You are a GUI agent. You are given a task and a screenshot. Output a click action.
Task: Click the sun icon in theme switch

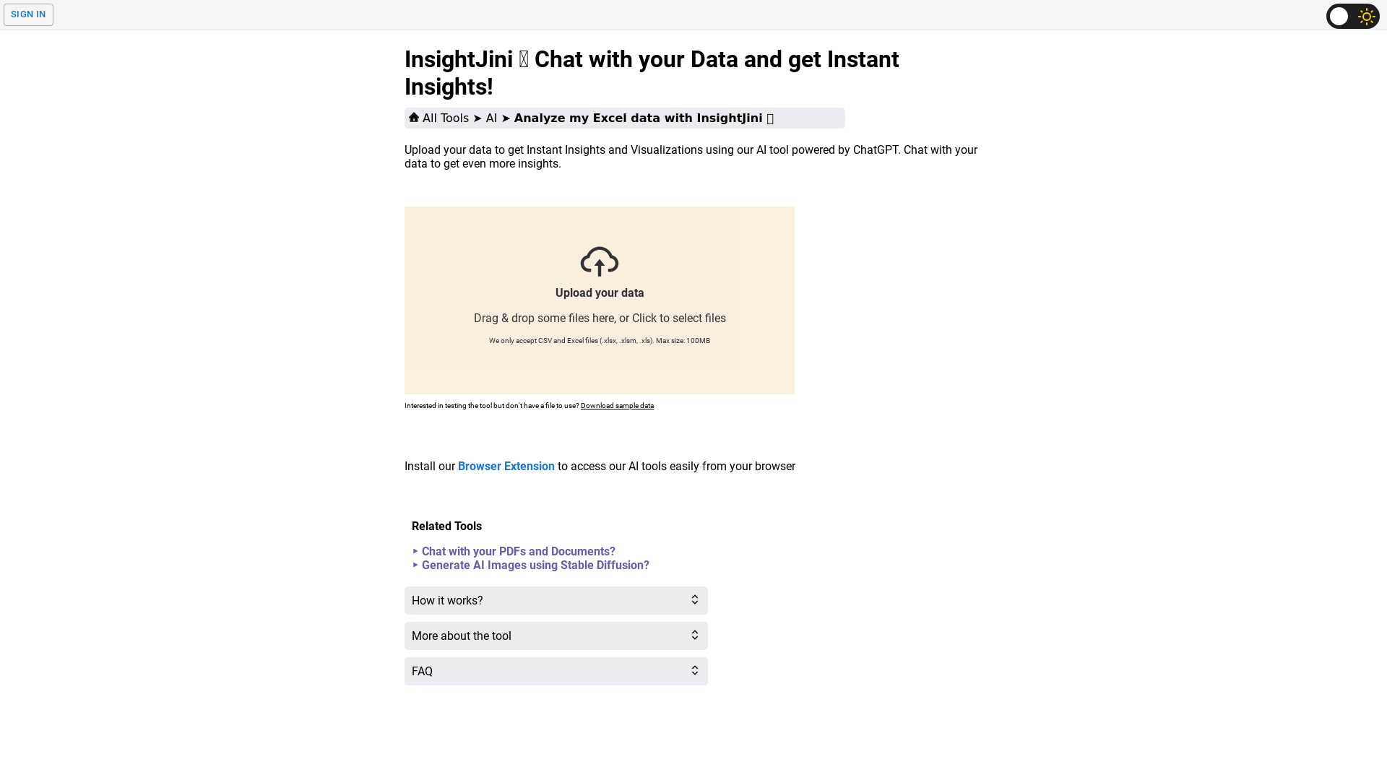pos(1366,16)
